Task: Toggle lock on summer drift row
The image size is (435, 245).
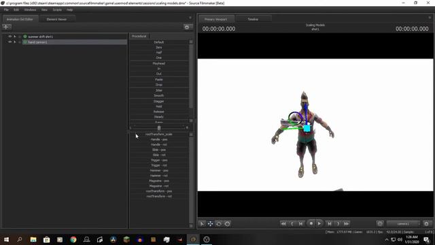Action: click(20, 36)
